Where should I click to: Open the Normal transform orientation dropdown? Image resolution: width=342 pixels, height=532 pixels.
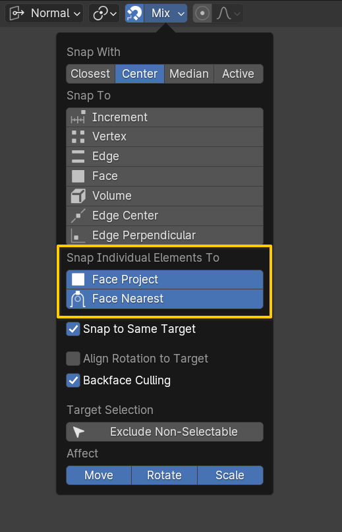click(x=44, y=14)
